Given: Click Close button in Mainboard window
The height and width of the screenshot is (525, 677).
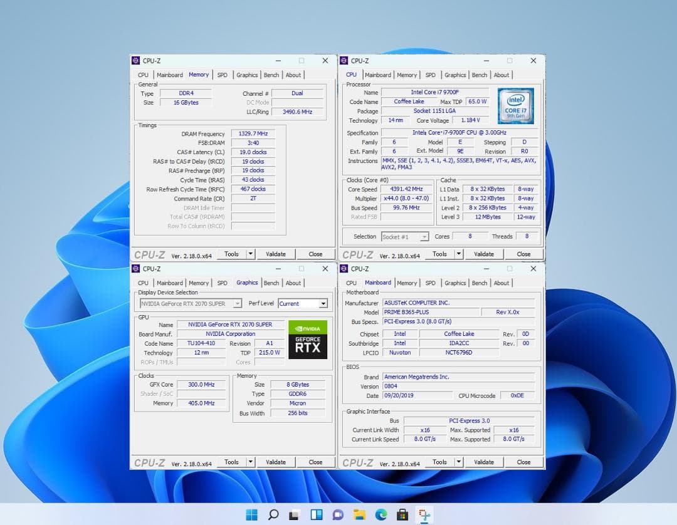Looking at the screenshot, I should (523, 462).
